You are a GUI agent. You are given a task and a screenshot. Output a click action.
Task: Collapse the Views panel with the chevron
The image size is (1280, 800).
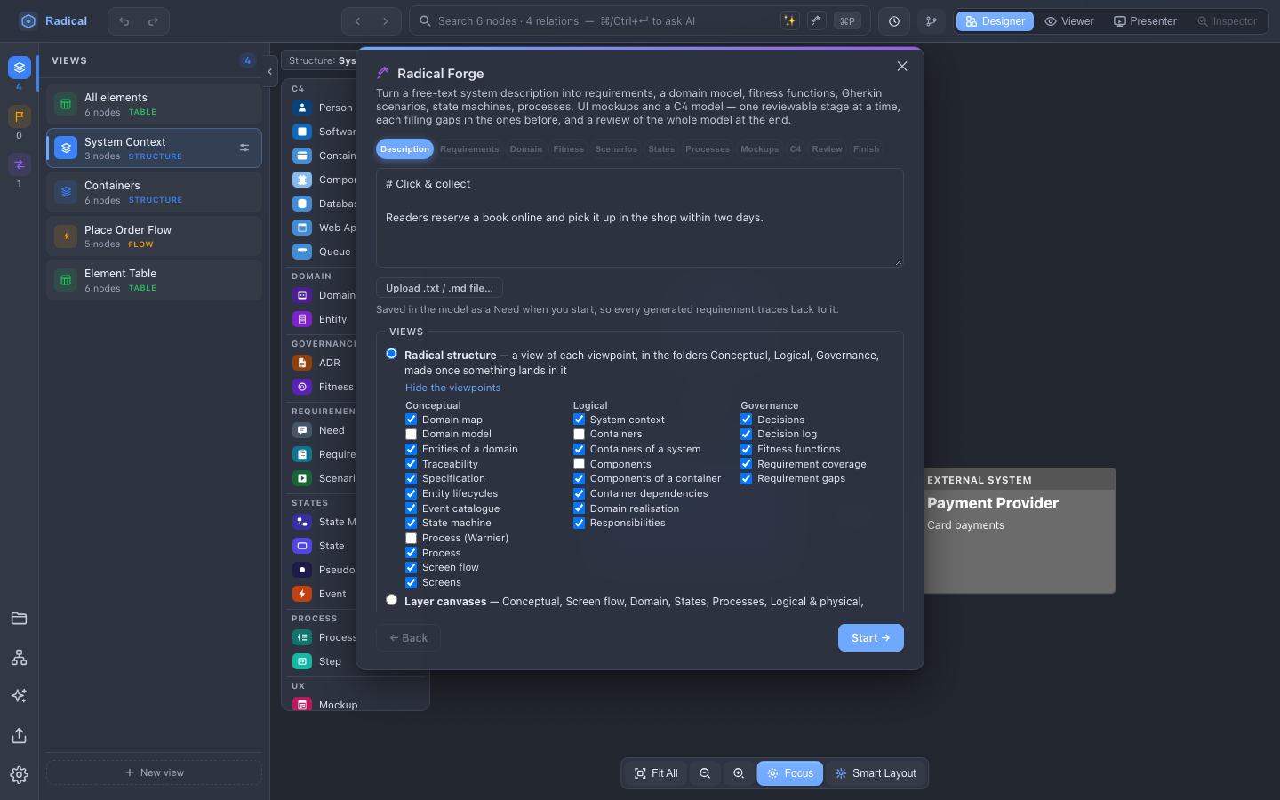(269, 71)
